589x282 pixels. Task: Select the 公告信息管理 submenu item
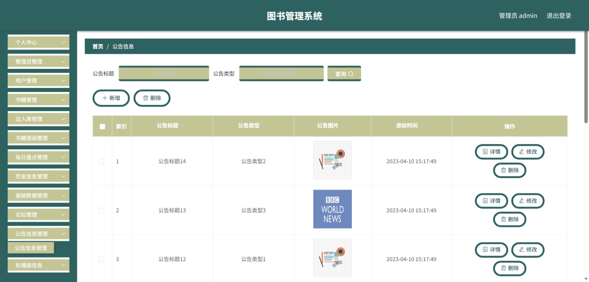pos(31,248)
